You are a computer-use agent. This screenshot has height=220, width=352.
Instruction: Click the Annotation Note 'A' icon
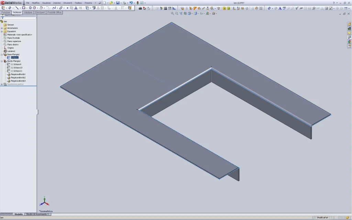tap(280, 8)
